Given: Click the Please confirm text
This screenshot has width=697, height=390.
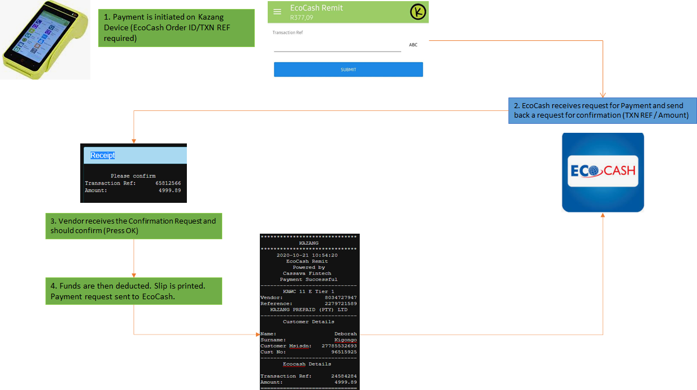Looking at the screenshot, I should pyautogui.click(x=133, y=176).
